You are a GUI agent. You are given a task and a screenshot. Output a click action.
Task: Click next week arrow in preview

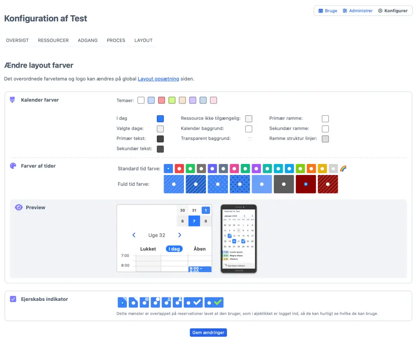tap(180, 235)
